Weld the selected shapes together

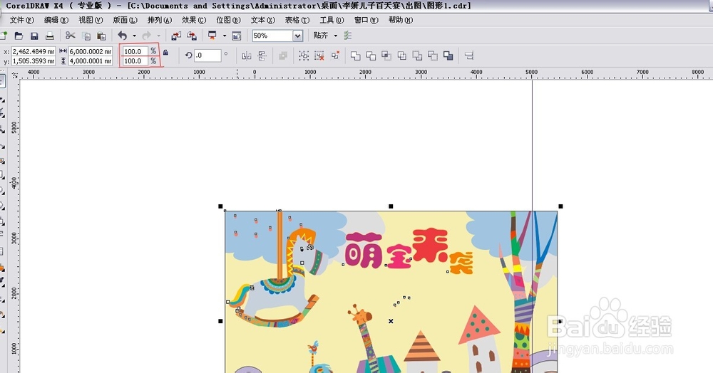coord(356,56)
